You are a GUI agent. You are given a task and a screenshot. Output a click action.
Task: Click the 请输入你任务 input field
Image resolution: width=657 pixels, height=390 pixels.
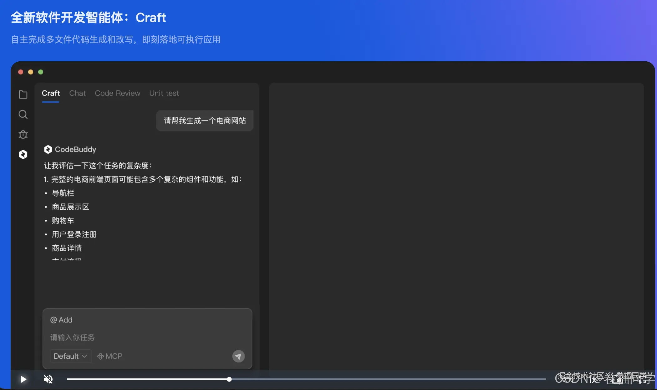(x=72, y=337)
